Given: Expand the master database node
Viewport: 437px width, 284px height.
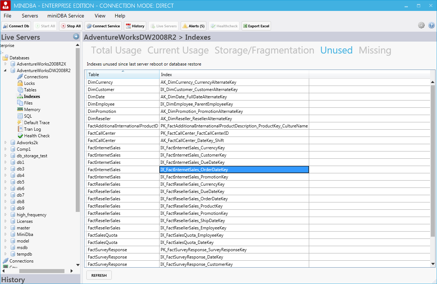Looking at the screenshot, I should [x=5, y=228].
